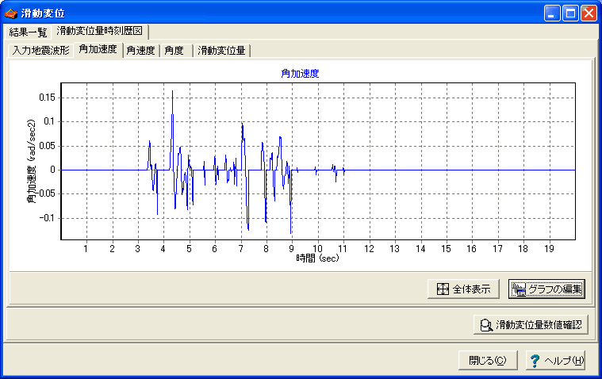This screenshot has width=602, height=379.
Task: Click the 時間 (sec) axis label
Action: (x=317, y=258)
